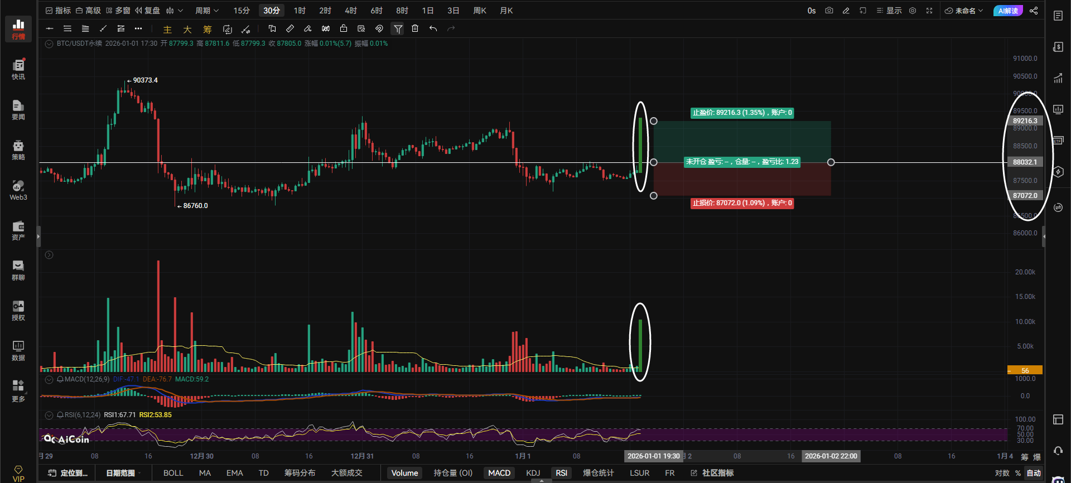Toggle the BOLL indicator
This screenshot has height=483, width=1071.
tap(173, 473)
